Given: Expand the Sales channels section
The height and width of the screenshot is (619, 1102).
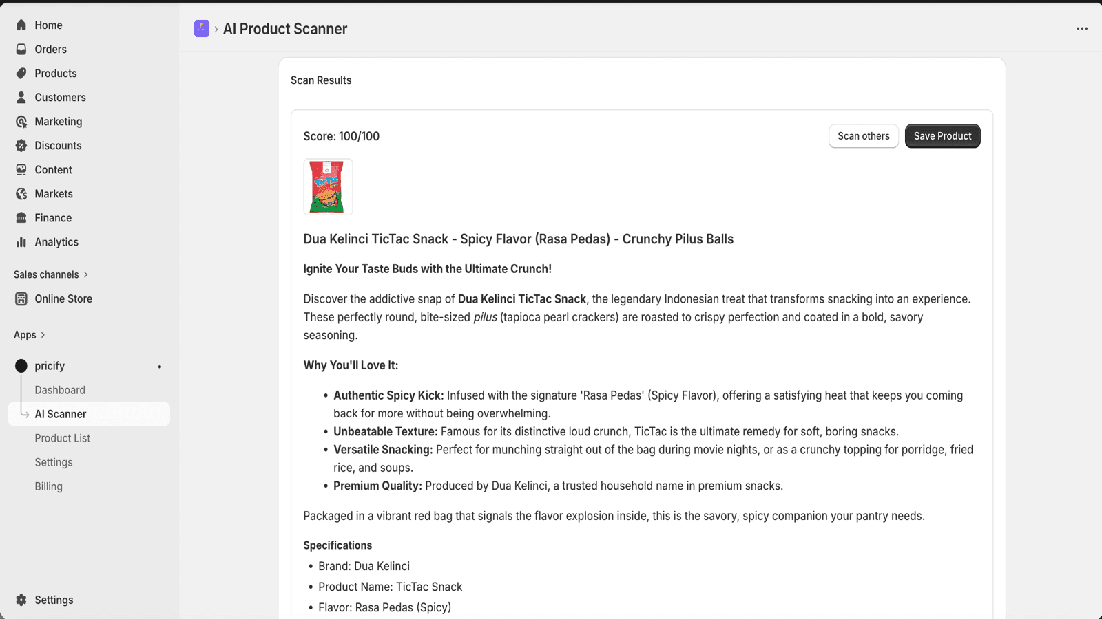Looking at the screenshot, I should coord(51,274).
